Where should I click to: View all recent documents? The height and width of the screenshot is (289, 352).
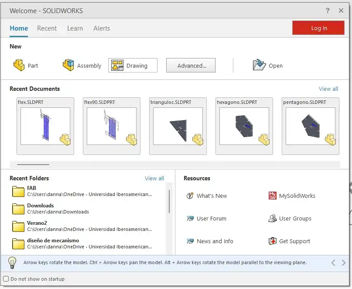coord(328,89)
